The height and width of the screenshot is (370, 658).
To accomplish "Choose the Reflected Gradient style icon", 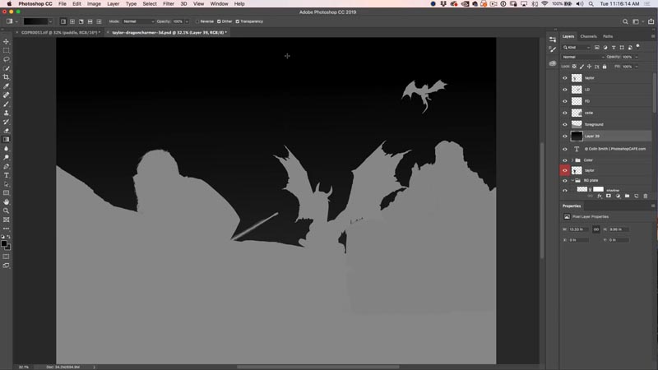I will tap(90, 21).
